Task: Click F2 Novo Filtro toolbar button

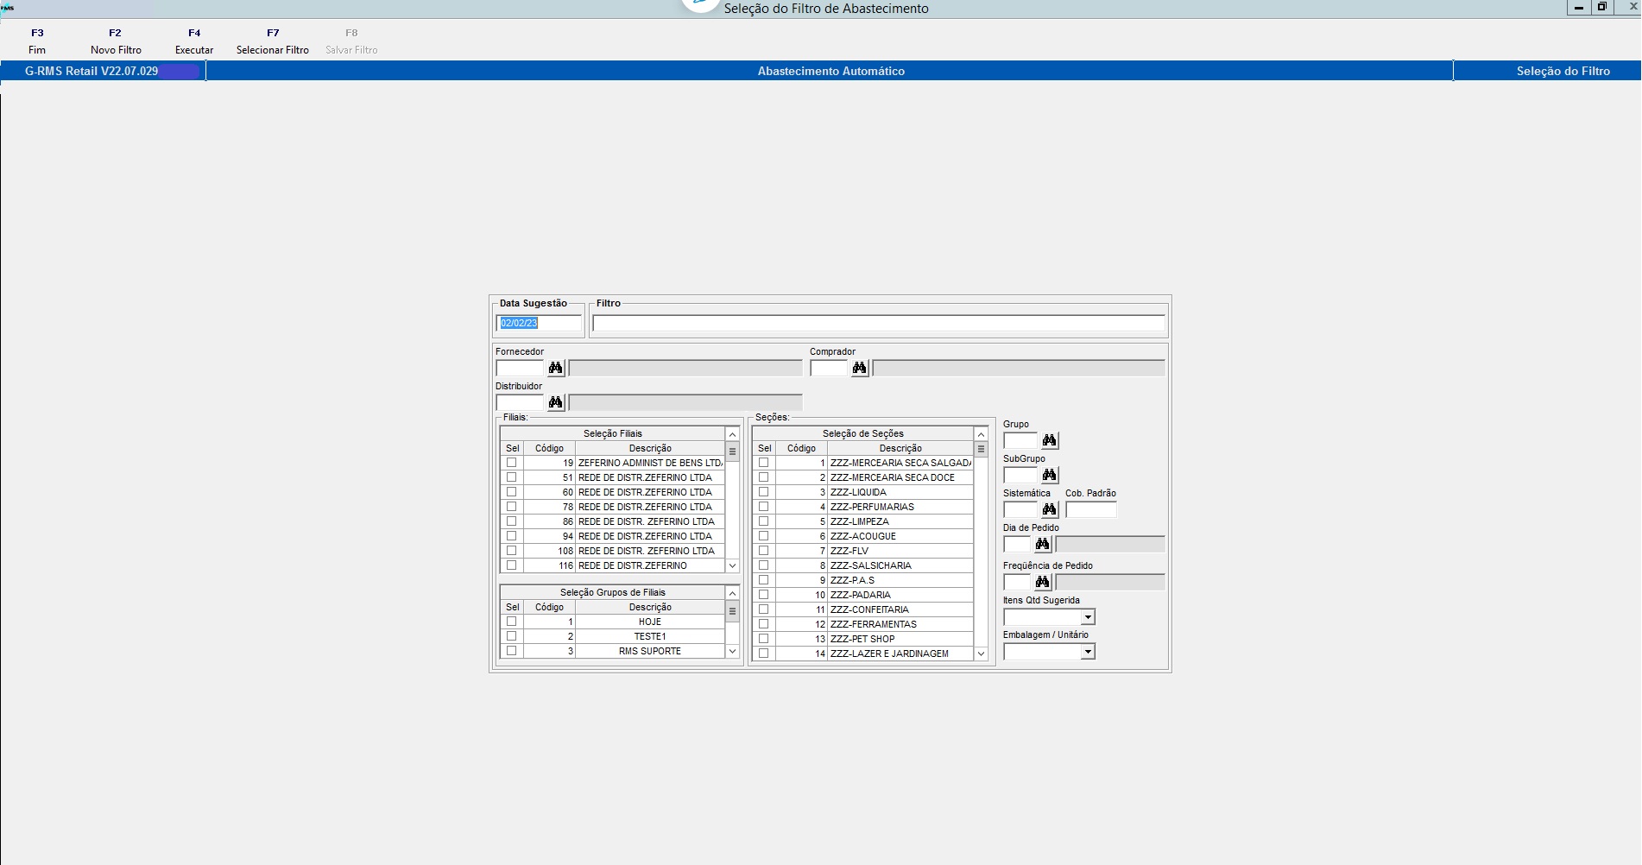Action: click(x=116, y=41)
